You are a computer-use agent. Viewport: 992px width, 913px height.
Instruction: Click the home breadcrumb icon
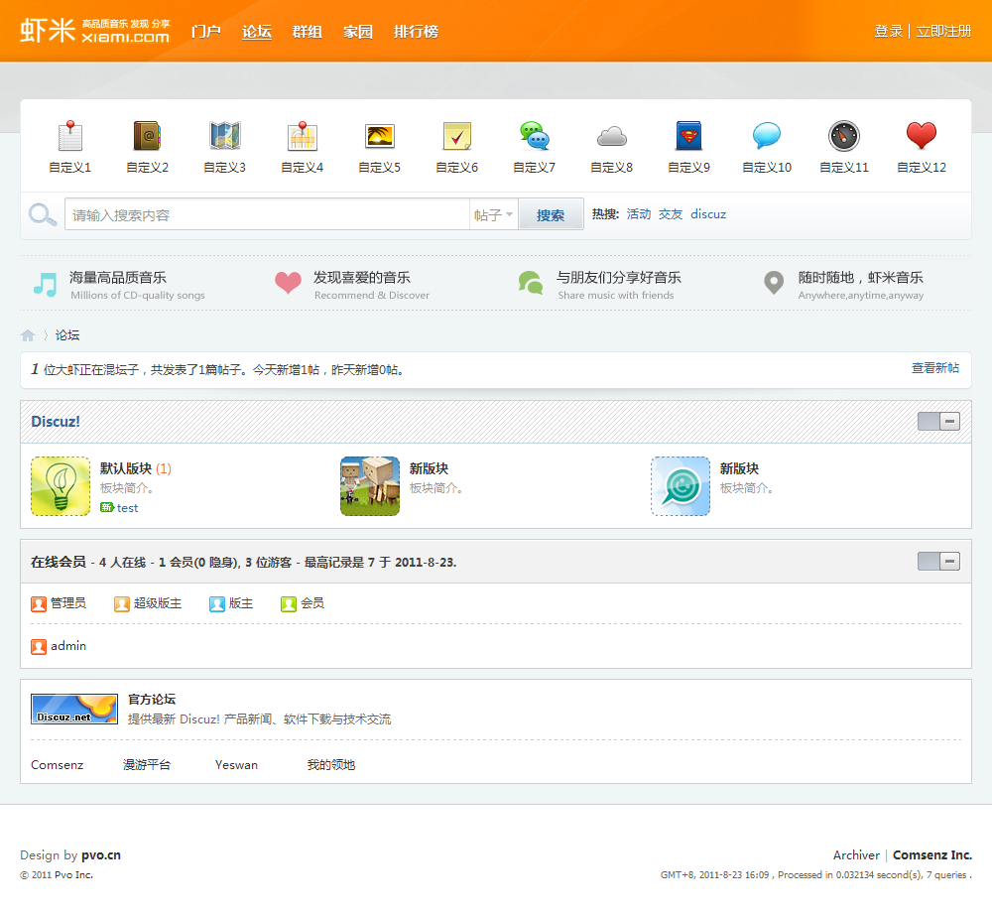pos(27,335)
